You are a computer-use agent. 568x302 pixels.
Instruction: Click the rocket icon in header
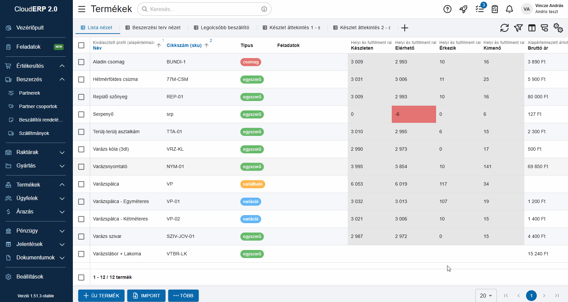463,9
